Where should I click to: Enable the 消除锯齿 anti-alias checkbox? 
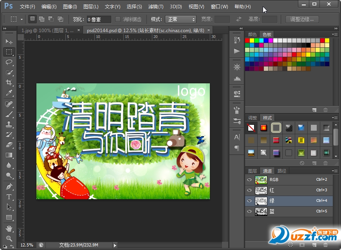pyautogui.click(x=118, y=19)
